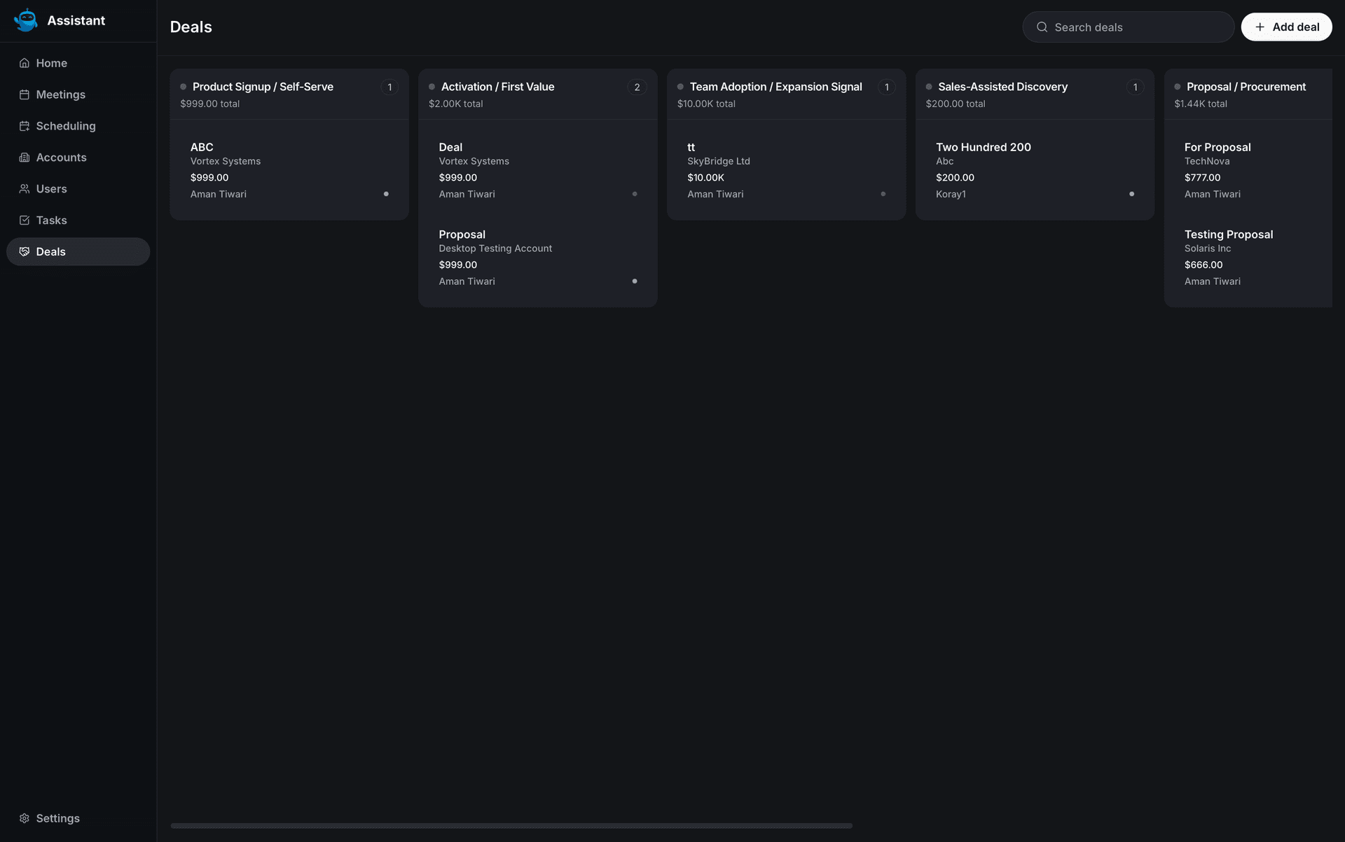Click the Scheduling calendar icon

click(25, 126)
